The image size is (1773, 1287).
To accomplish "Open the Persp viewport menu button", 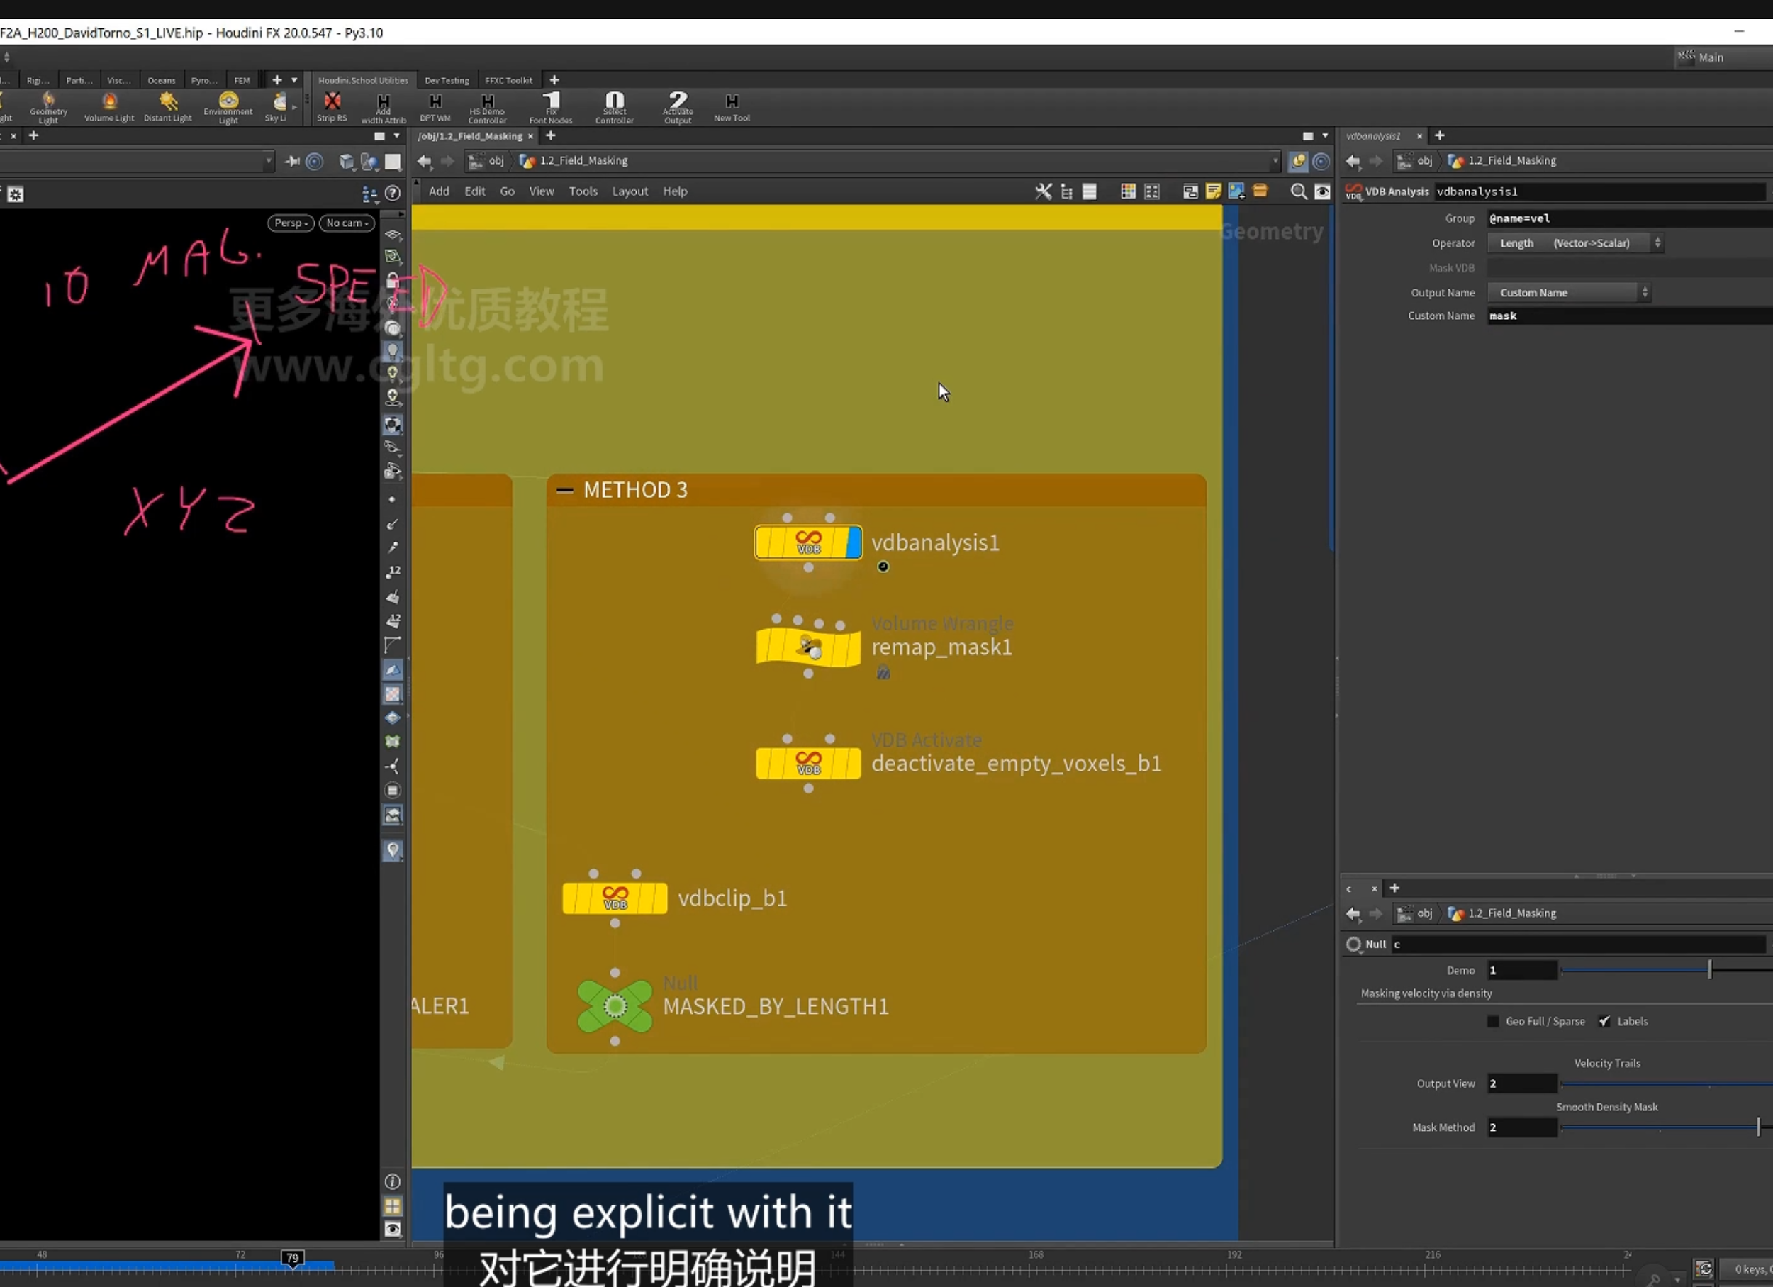I will (291, 223).
